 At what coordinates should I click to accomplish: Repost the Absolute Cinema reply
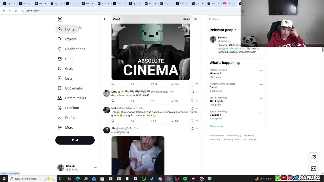coord(133,84)
